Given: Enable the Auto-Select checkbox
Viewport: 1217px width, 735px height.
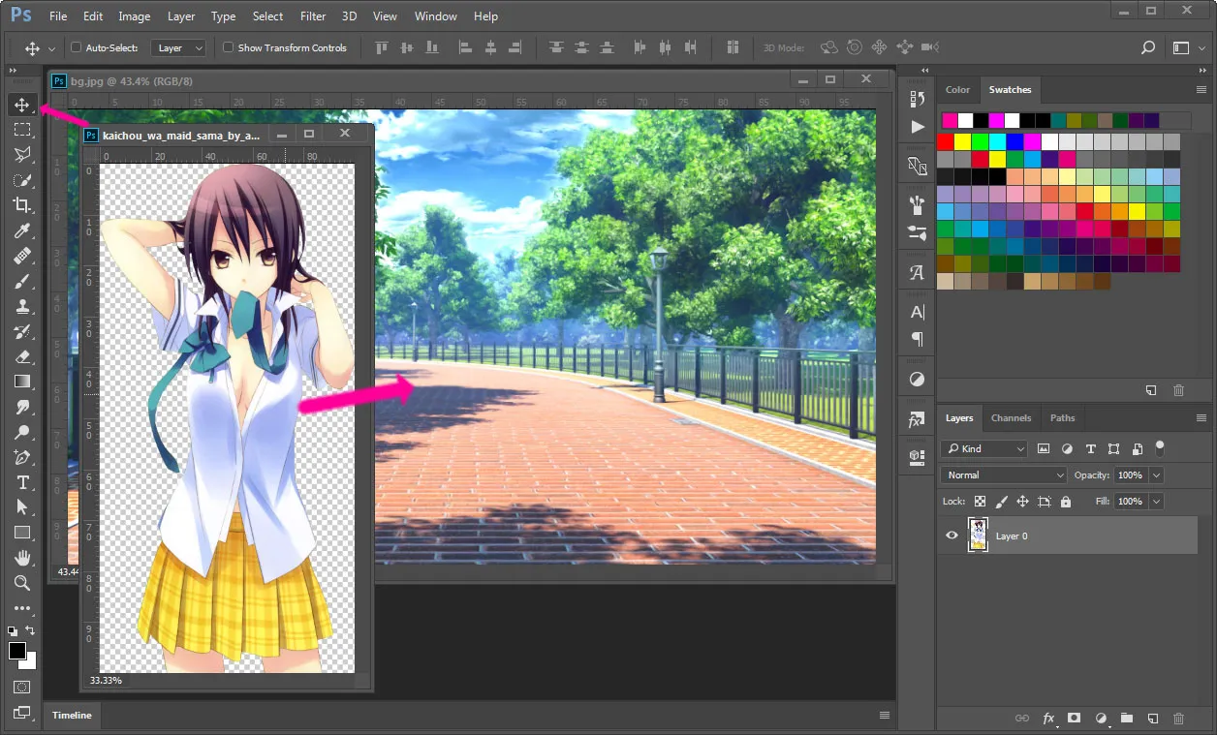Looking at the screenshot, I should point(77,47).
